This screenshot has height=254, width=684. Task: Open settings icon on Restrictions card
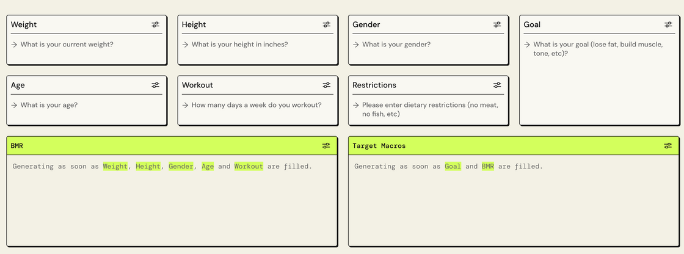(497, 85)
